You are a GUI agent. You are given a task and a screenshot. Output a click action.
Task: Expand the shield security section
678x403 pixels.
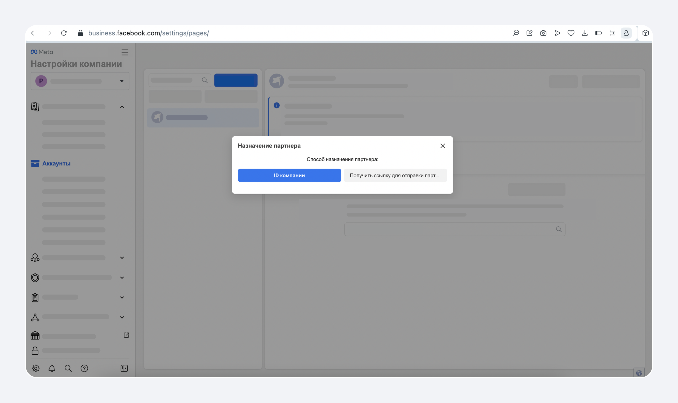(x=122, y=277)
